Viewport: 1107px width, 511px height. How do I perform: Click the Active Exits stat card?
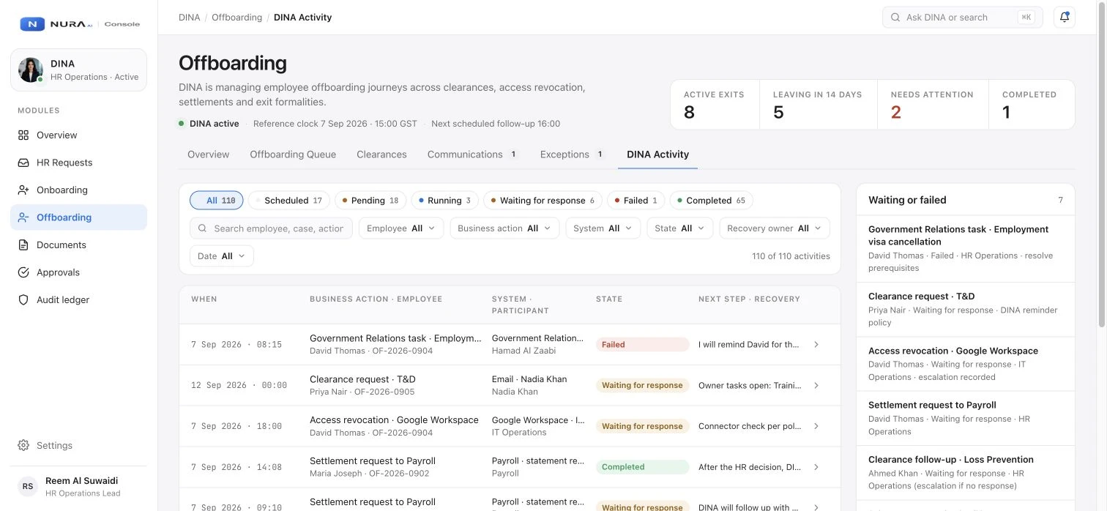(x=714, y=105)
